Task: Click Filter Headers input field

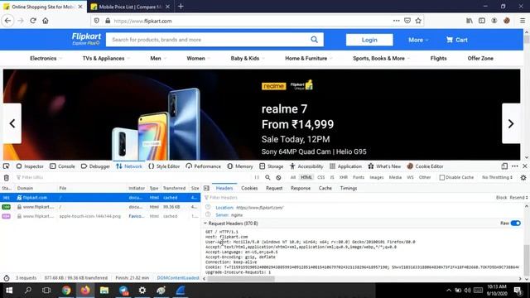Action: [348, 198]
